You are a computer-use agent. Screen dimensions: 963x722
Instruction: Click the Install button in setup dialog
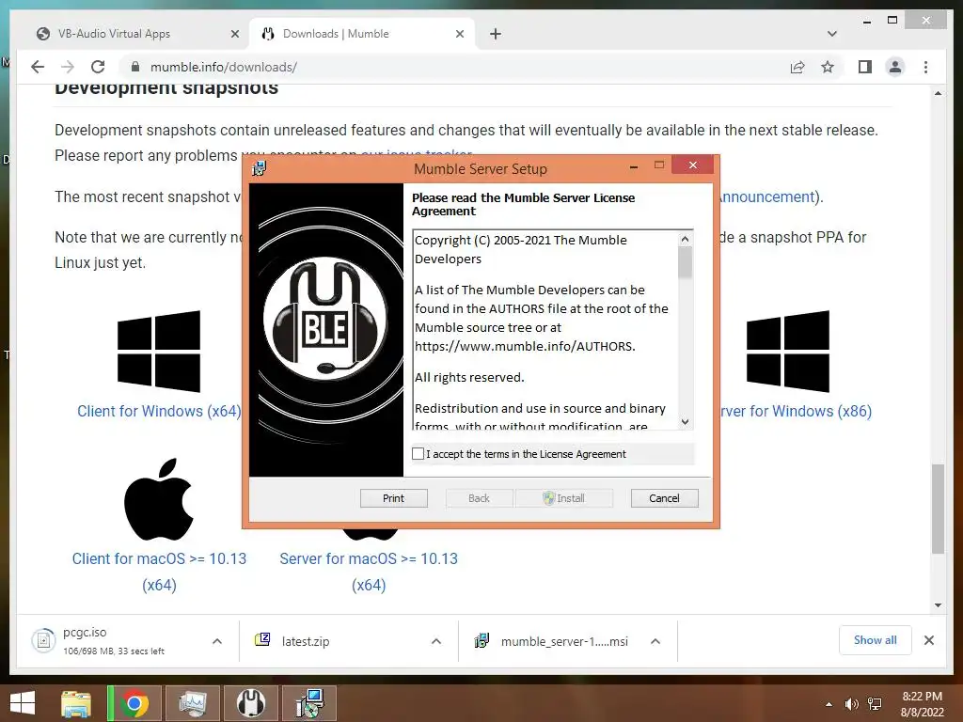point(564,498)
